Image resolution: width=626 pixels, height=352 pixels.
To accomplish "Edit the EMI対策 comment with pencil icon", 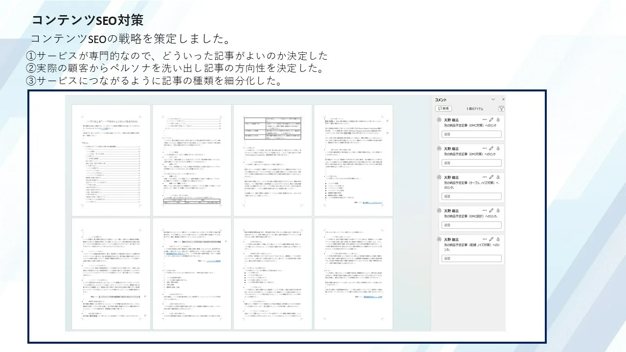I will click(x=492, y=148).
